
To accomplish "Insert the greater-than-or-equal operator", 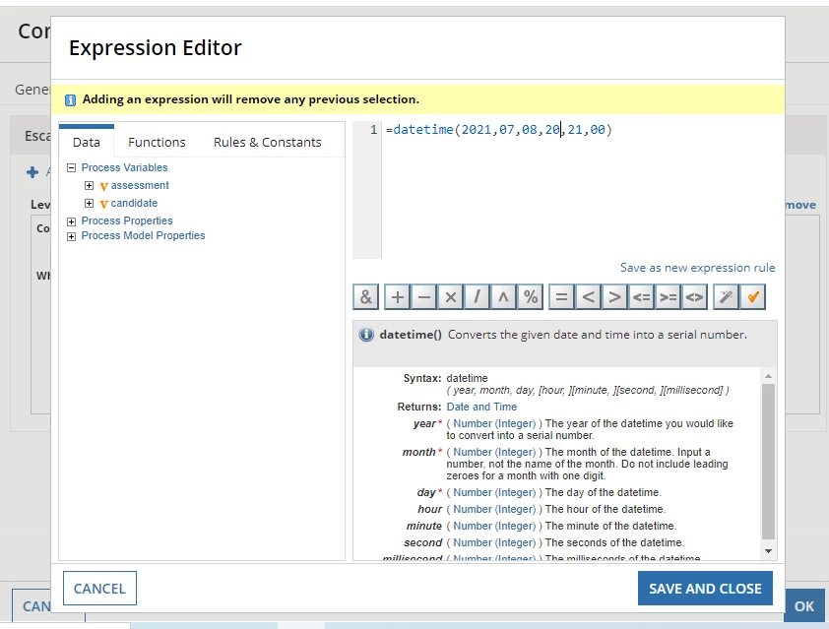I will (x=668, y=296).
